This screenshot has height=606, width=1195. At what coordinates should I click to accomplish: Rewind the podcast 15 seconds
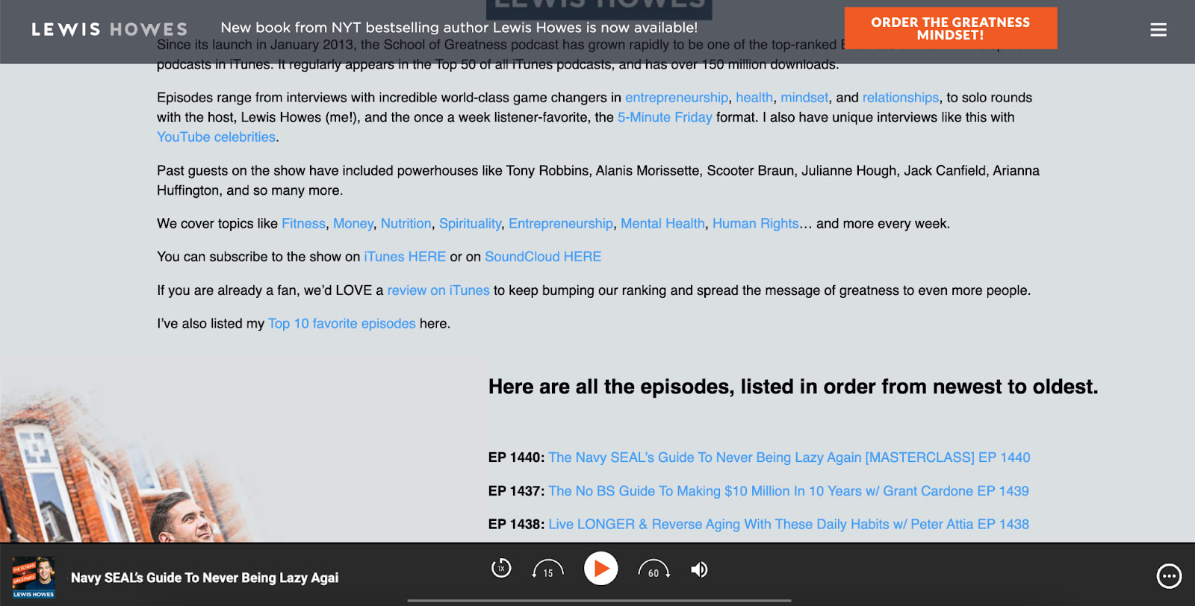[x=547, y=569]
